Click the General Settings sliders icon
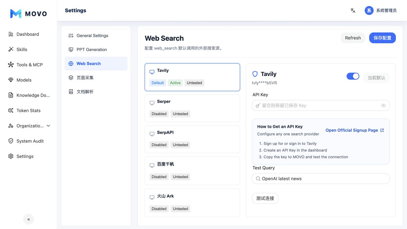The width and height of the screenshot is (407, 229). (71, 36)
